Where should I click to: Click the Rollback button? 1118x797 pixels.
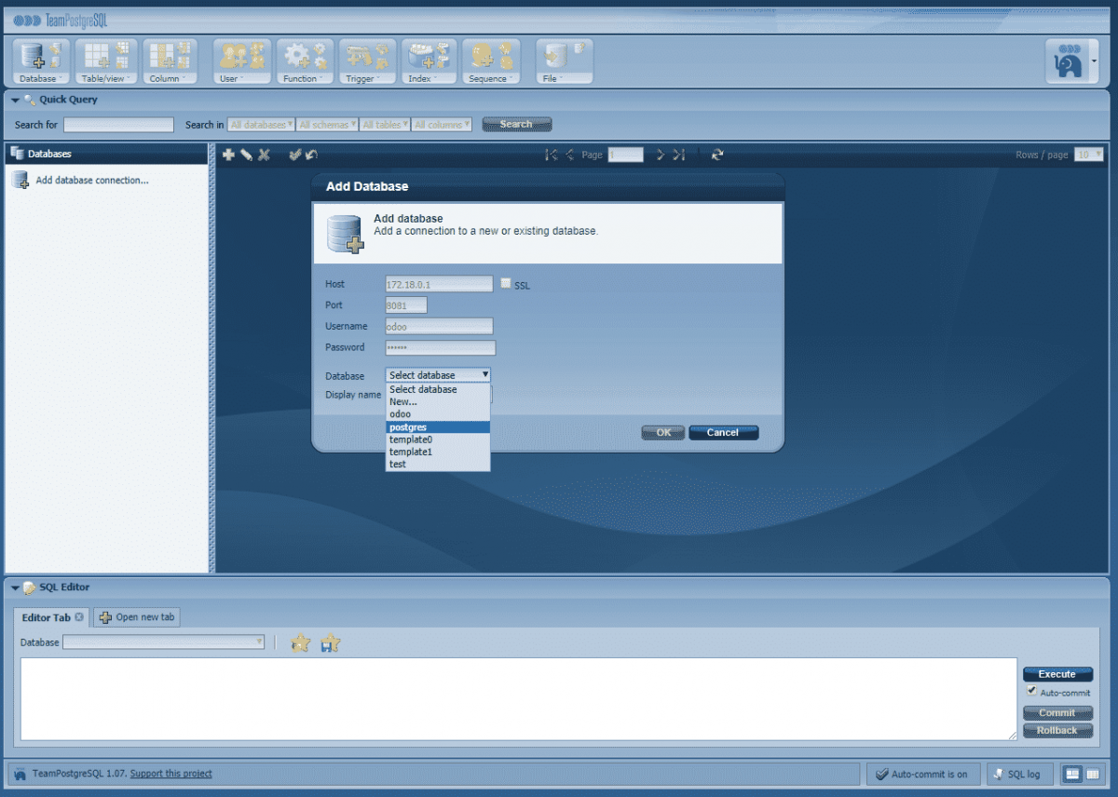tap(1057, 730)
